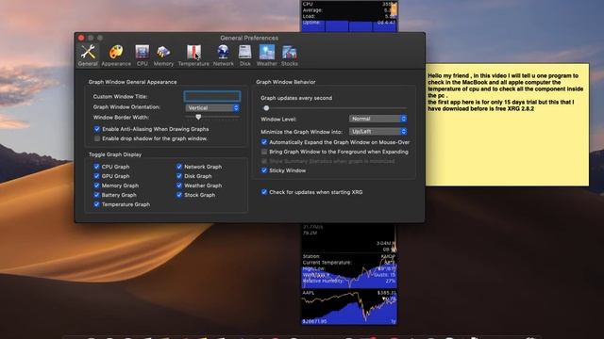The width and height of the screenshot is (604, 339).
Task: Toggle the Disk Graph checkbox
Action: [x=179, y=176]
